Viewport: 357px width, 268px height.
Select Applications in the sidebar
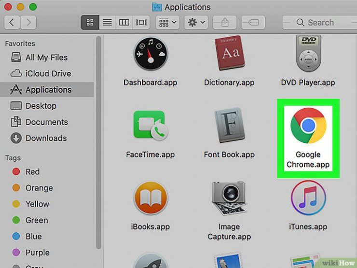point(47,89)
